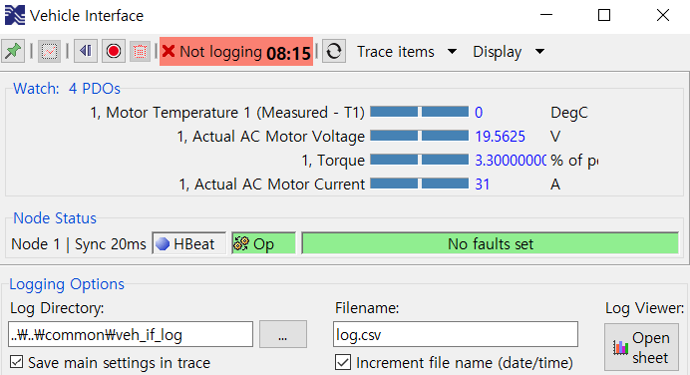The height and width of the screenshot is (375, 690).
Task: Start logging with red record button
Action: (x=114, y=52)
